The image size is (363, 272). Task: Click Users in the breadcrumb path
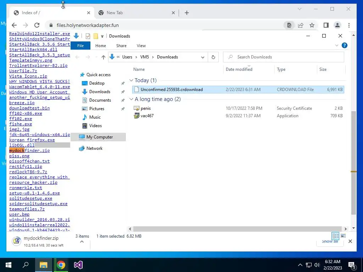pos(127,57)
